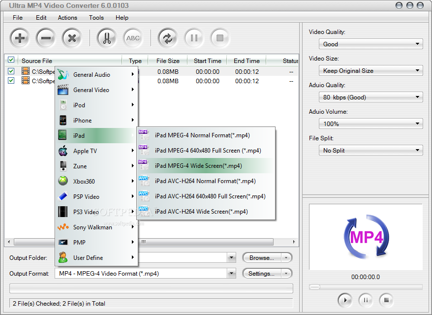Pause the preview video
432x315 pixels.
366,300
